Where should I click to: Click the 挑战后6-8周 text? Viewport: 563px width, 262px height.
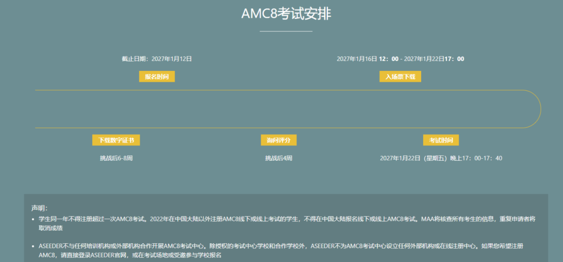pos(116,158)
